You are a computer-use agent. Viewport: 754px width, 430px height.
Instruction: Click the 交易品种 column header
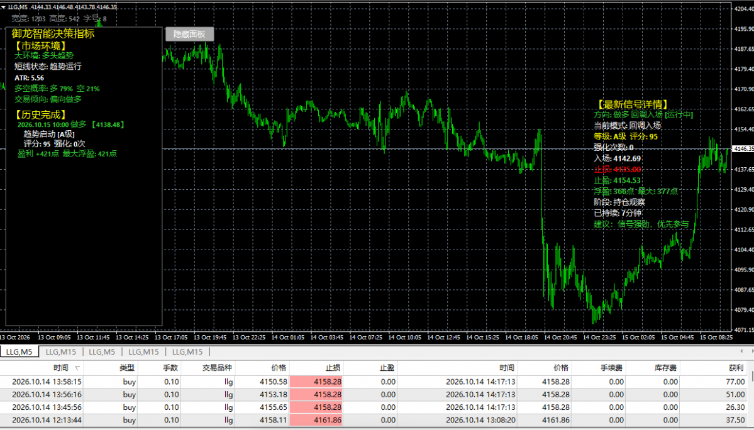217,368
